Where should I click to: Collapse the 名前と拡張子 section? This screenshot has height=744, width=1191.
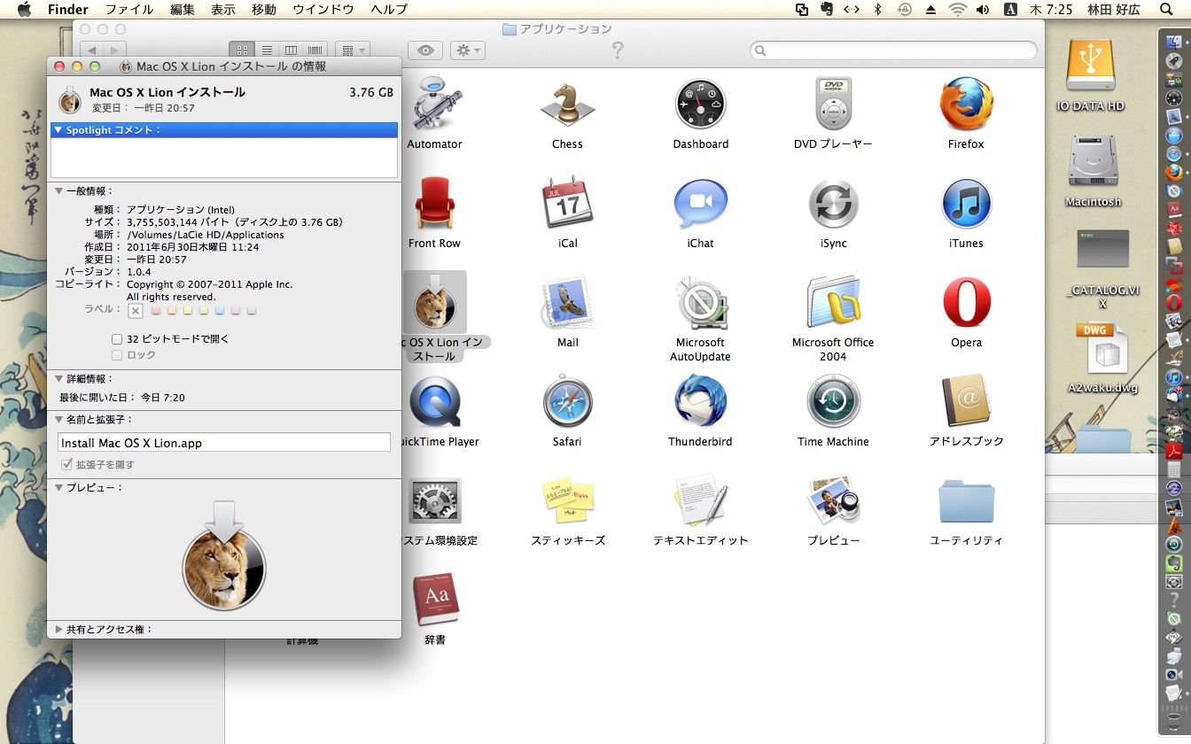coord(59,420)
